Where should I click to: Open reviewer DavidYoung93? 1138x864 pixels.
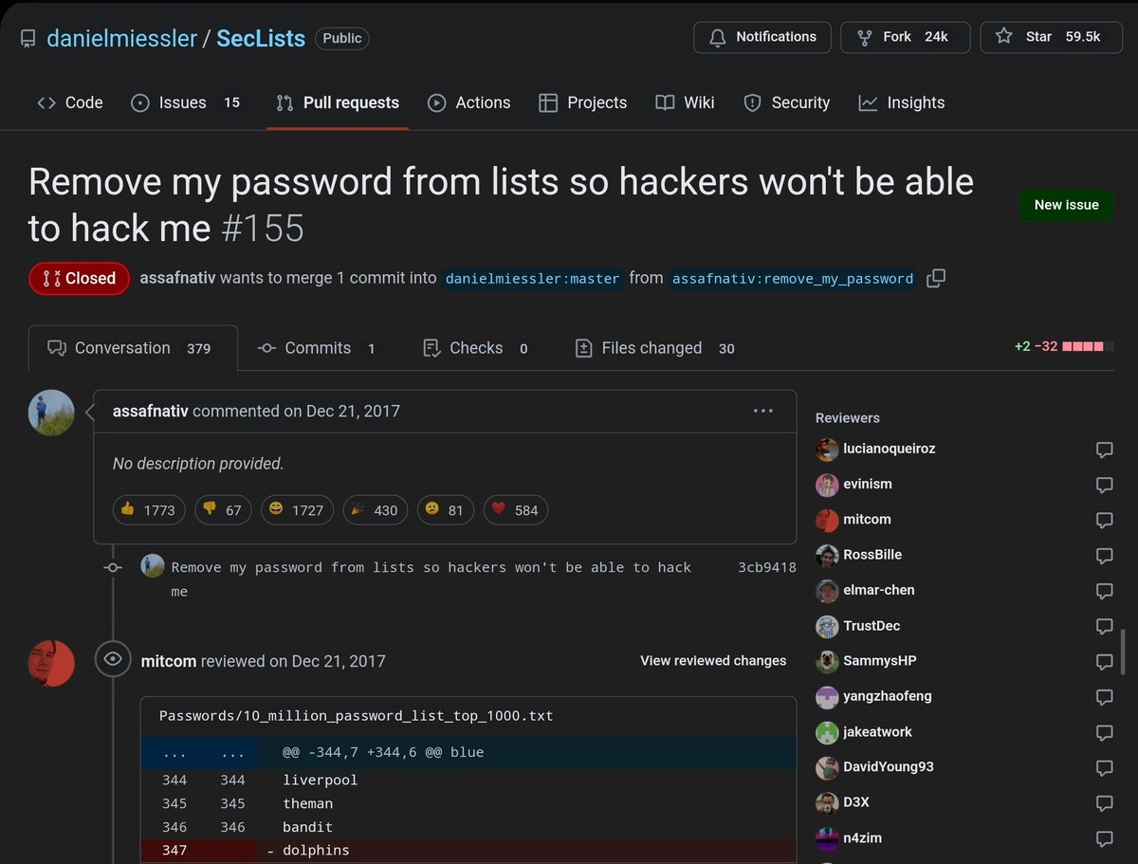click(889, 767)
